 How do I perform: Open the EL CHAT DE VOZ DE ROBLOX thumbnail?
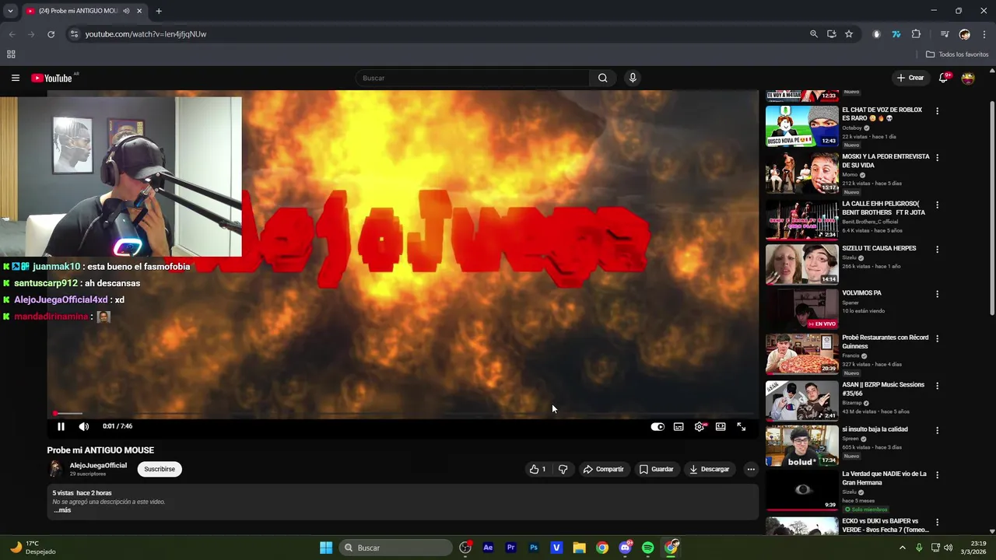[x=802, y=125]
